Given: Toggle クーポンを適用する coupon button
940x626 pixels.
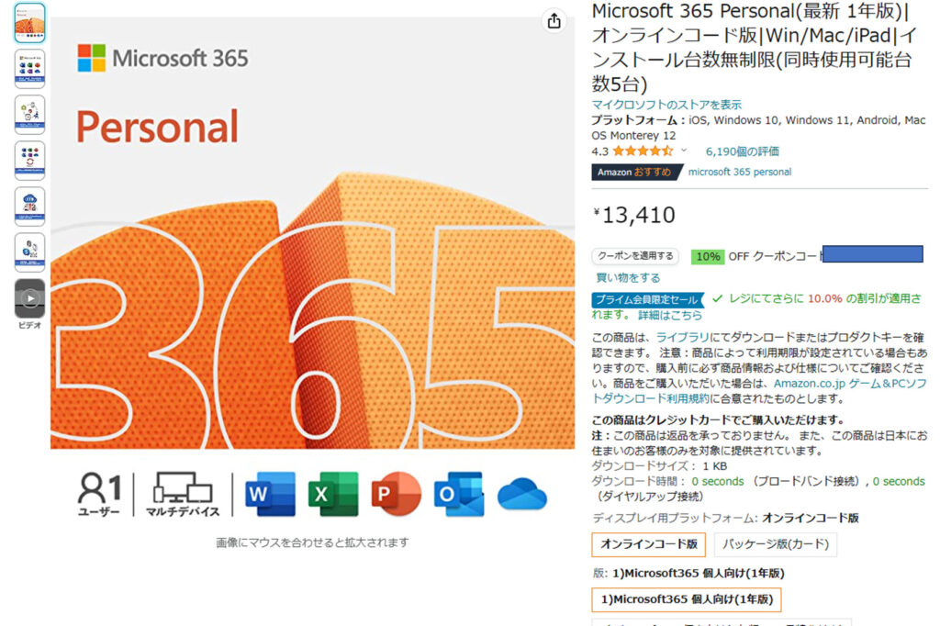Looking at the screenshot, I should tap(635, 256).
